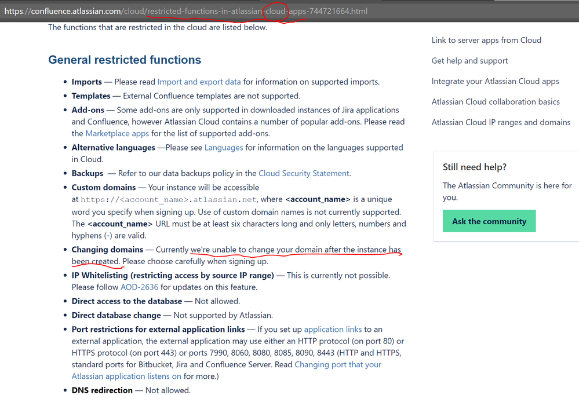579x395 pixels.
Task: Click the Changing domains bold text
Action: 107,249
